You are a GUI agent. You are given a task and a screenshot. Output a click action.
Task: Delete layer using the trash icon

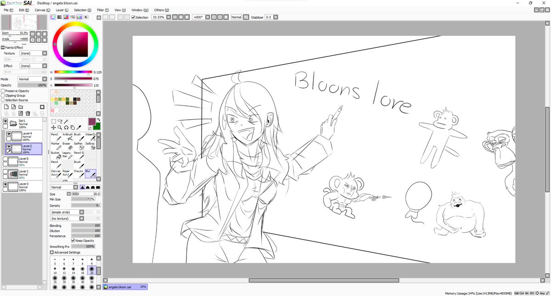point(28,113)
